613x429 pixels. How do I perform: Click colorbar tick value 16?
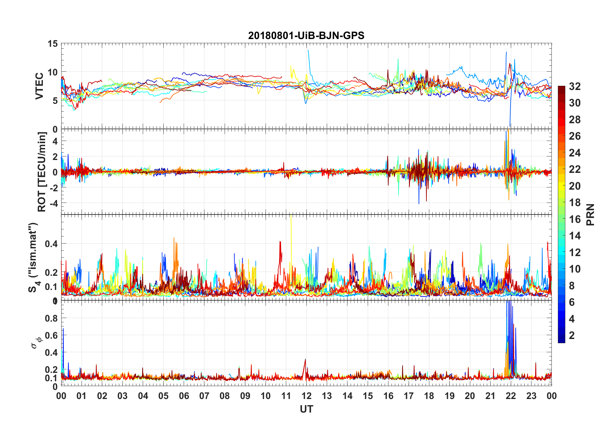(x=575, y=219)
